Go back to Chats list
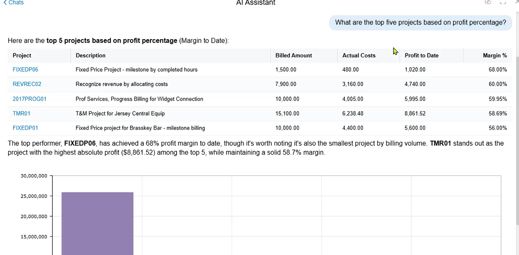 14,2
